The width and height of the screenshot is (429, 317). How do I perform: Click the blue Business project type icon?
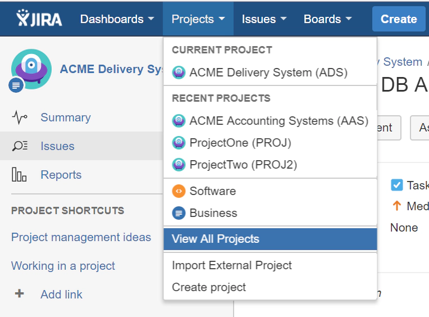(x=179, y=213)
